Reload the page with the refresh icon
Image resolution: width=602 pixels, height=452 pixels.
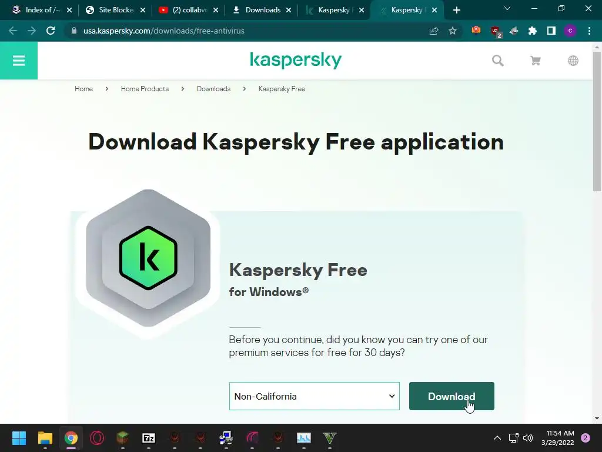(51, 31)
